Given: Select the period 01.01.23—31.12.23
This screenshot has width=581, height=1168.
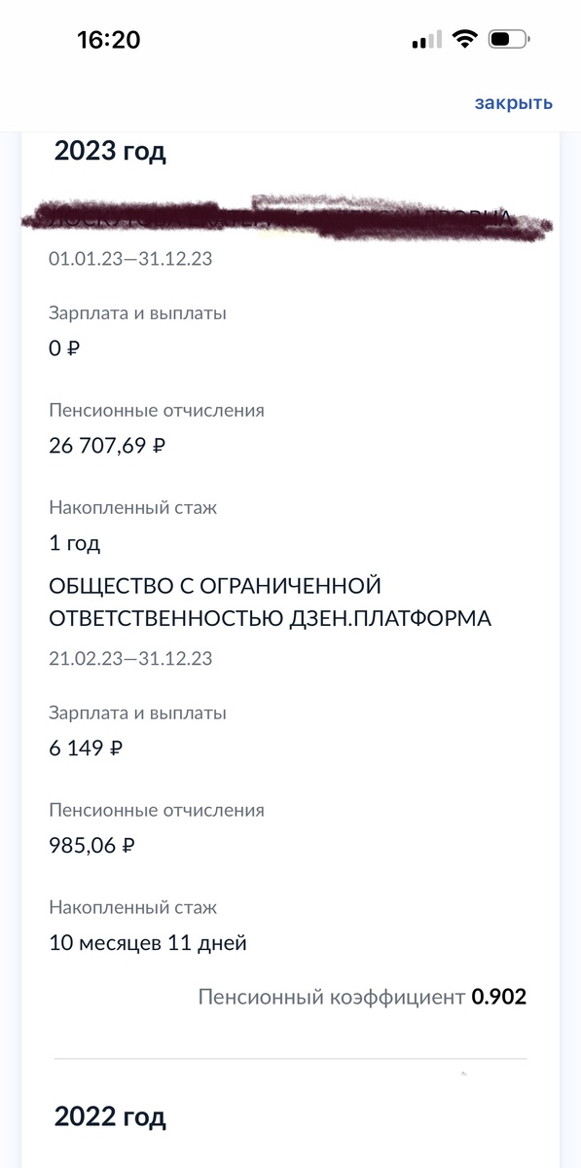Looking at the screenshot, I should click(x=131, y=259).
